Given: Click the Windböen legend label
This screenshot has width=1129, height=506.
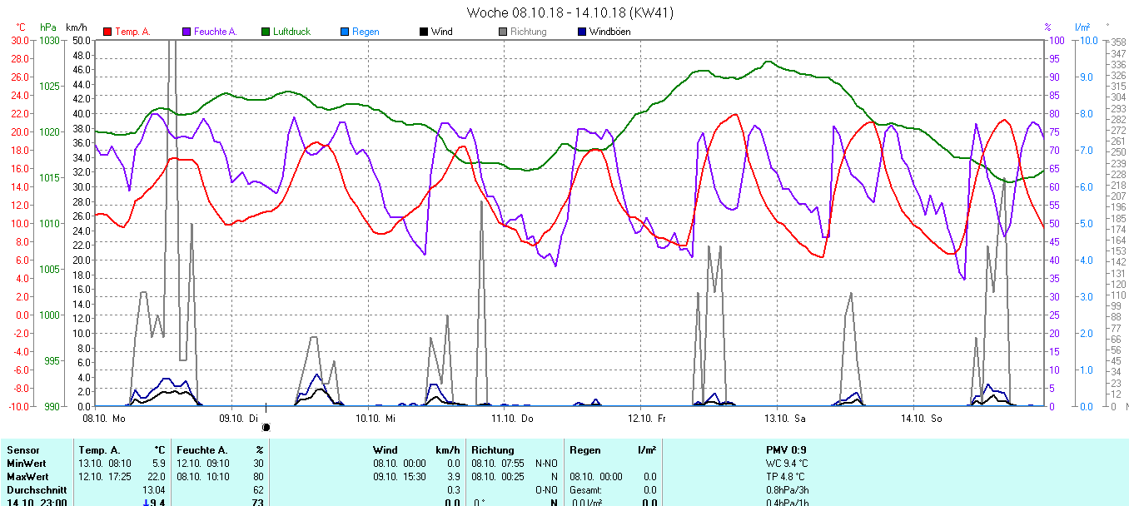Looking at the screenshot, I should (x=609, y=32).
